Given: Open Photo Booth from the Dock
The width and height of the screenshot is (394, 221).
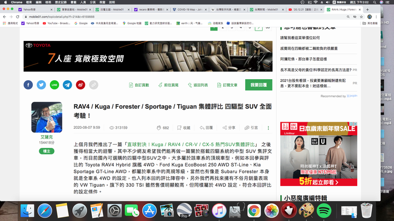Looking at the screenshot, I should click(201, 211).
